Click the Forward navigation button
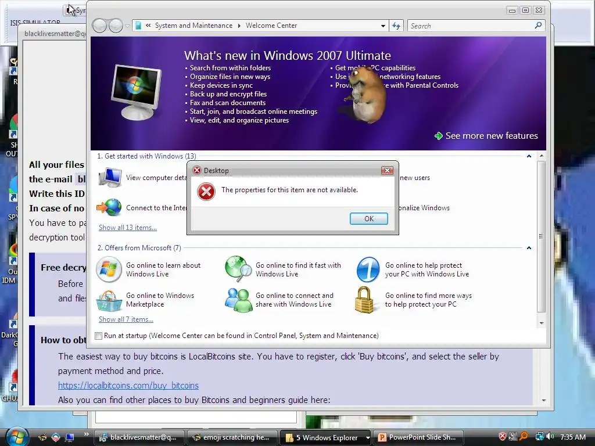 (x=116, y=26)
